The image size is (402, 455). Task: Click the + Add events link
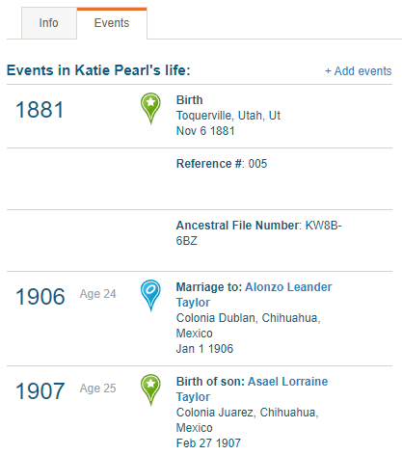(x=359, y=71)
